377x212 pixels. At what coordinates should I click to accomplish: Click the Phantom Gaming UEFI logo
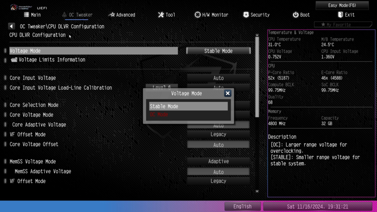coord(29,7)
